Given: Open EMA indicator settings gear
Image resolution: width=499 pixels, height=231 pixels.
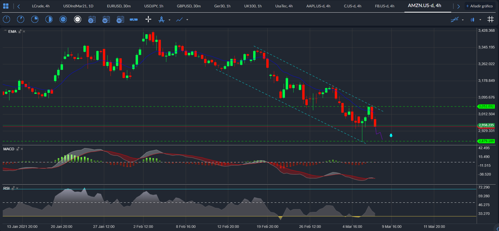Looking at the screenshot, I should tap(20, 31).
